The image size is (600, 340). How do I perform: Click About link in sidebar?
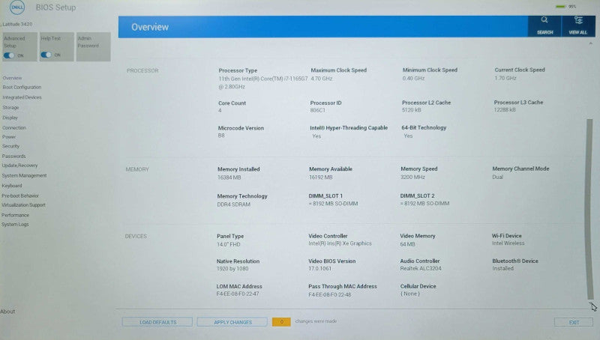(7, 312)
